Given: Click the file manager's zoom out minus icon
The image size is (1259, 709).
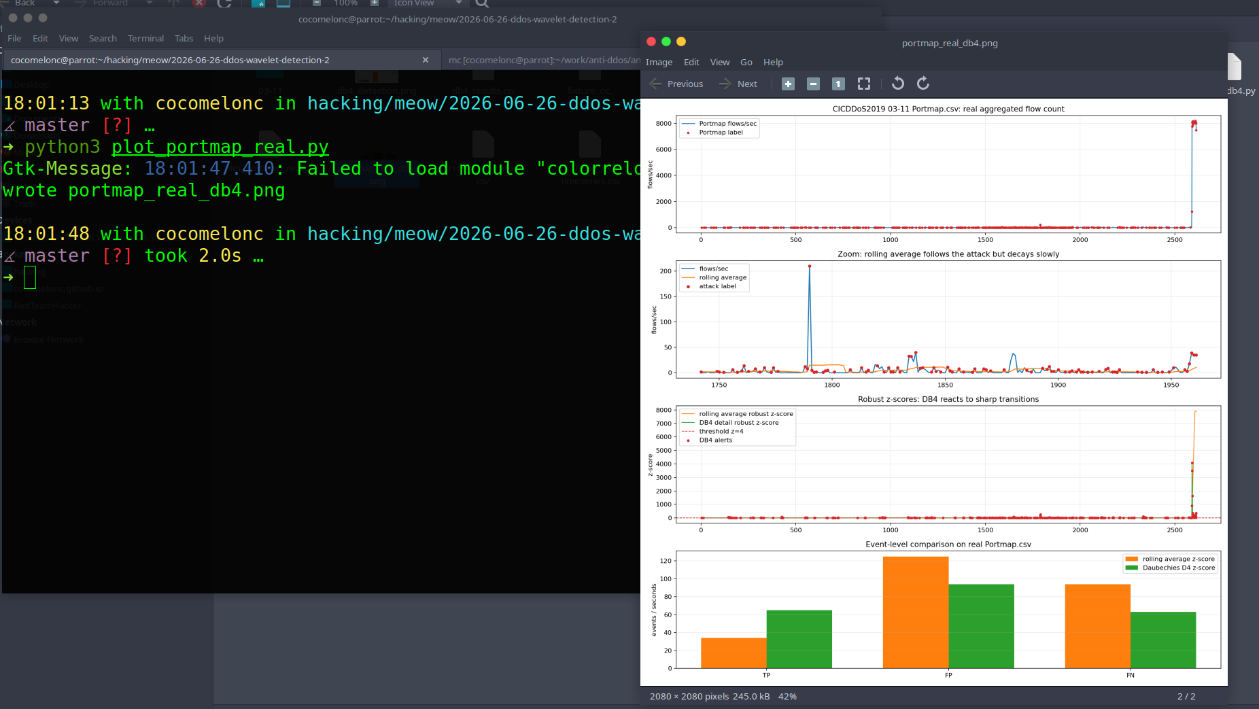Looking at the screenshot, I should 316,3.
